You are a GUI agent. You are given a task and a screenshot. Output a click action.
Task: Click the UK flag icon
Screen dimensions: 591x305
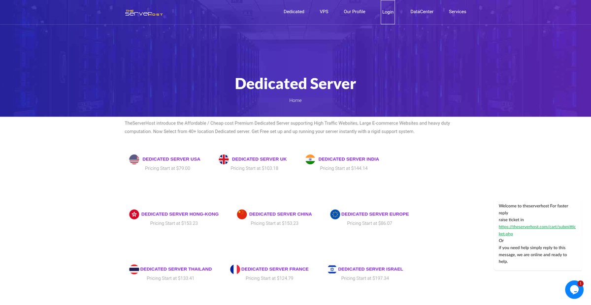coord(224,159)
